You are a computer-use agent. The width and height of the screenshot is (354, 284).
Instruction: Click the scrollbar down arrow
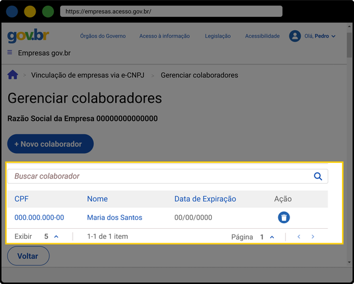point(349,262)
